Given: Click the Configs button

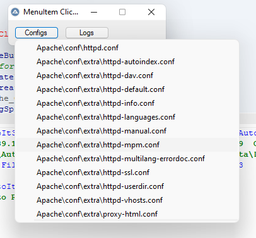Looking at the screenshot, I should 37,33.
